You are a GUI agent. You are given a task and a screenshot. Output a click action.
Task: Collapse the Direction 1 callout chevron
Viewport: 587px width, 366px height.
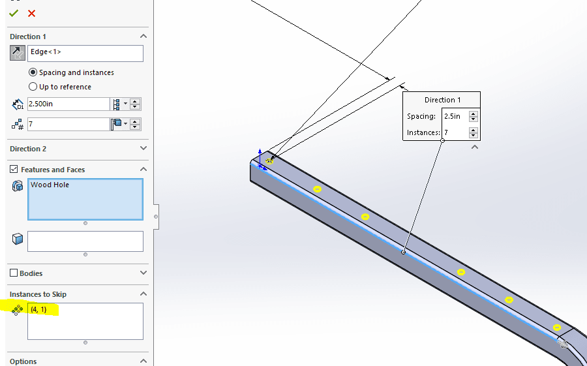pyautogui.click(x=475, y=147)
